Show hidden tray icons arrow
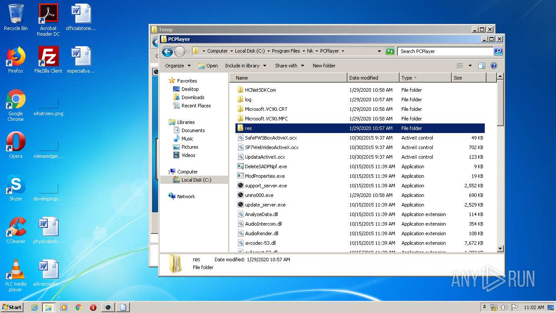The image size is (556, 313). point(484,307)
